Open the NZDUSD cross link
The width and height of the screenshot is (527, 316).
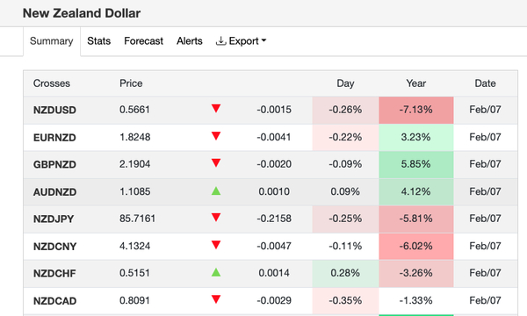coord(54,110)
